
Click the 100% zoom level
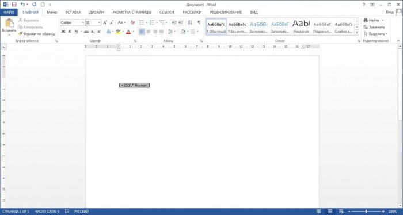point(393,212)
